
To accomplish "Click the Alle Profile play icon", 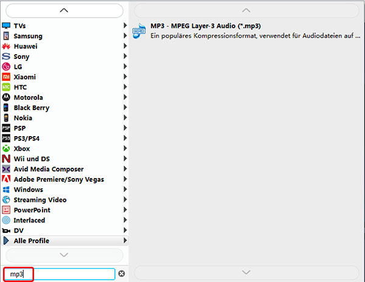I will [x=6, y=241].
